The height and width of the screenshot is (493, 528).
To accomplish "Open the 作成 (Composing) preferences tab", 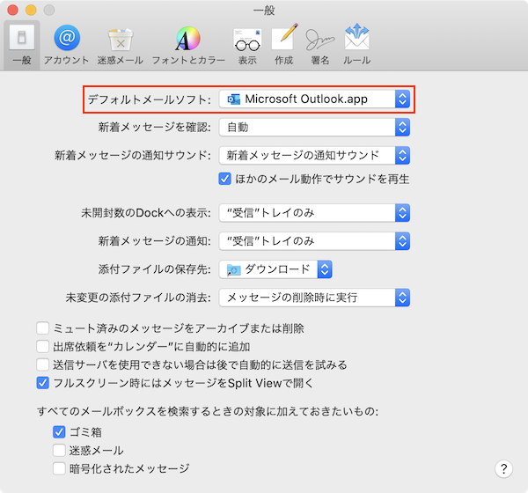I will coord(284,45).
